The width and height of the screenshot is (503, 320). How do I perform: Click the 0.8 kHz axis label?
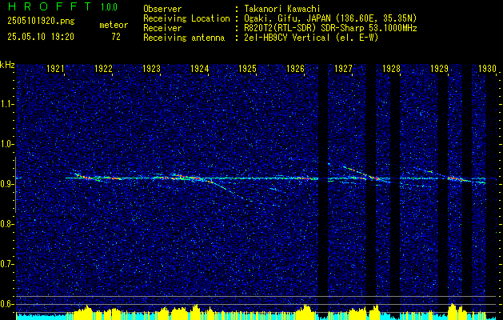click(7, 224)
